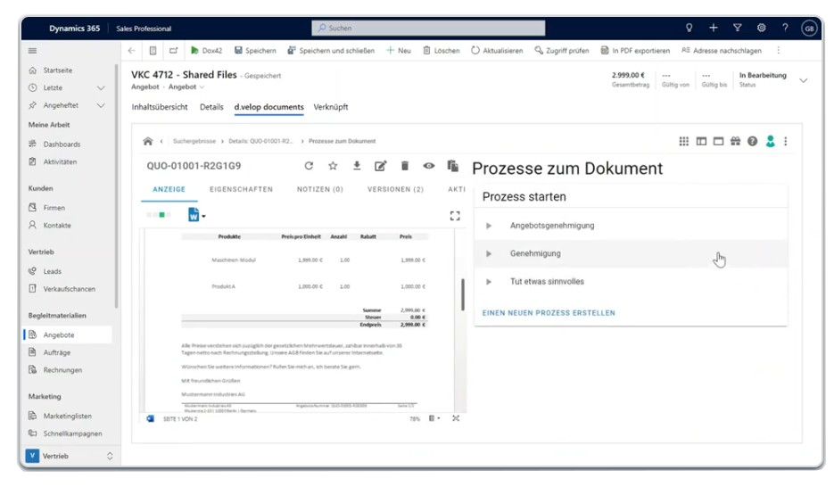Image resolution: width=834 pixels, height=487 pixels.
Task: Click the two-column layout icon
Action: pos(702,141)
